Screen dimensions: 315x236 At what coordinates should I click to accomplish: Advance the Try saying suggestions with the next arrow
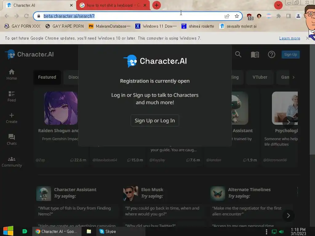pos(288,215)
